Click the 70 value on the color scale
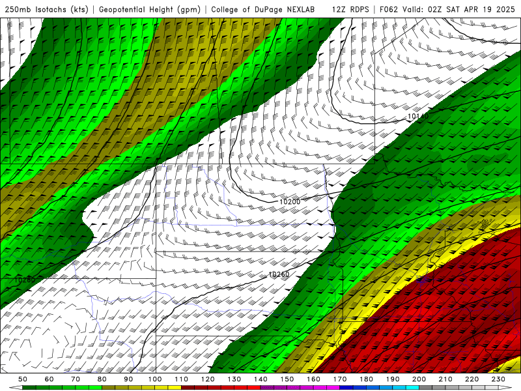The image size is (521, 391). point(76,379)
